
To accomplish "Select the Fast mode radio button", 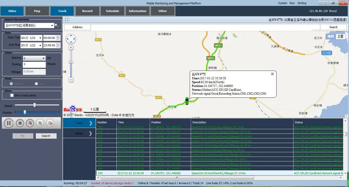I will [36, 84].
